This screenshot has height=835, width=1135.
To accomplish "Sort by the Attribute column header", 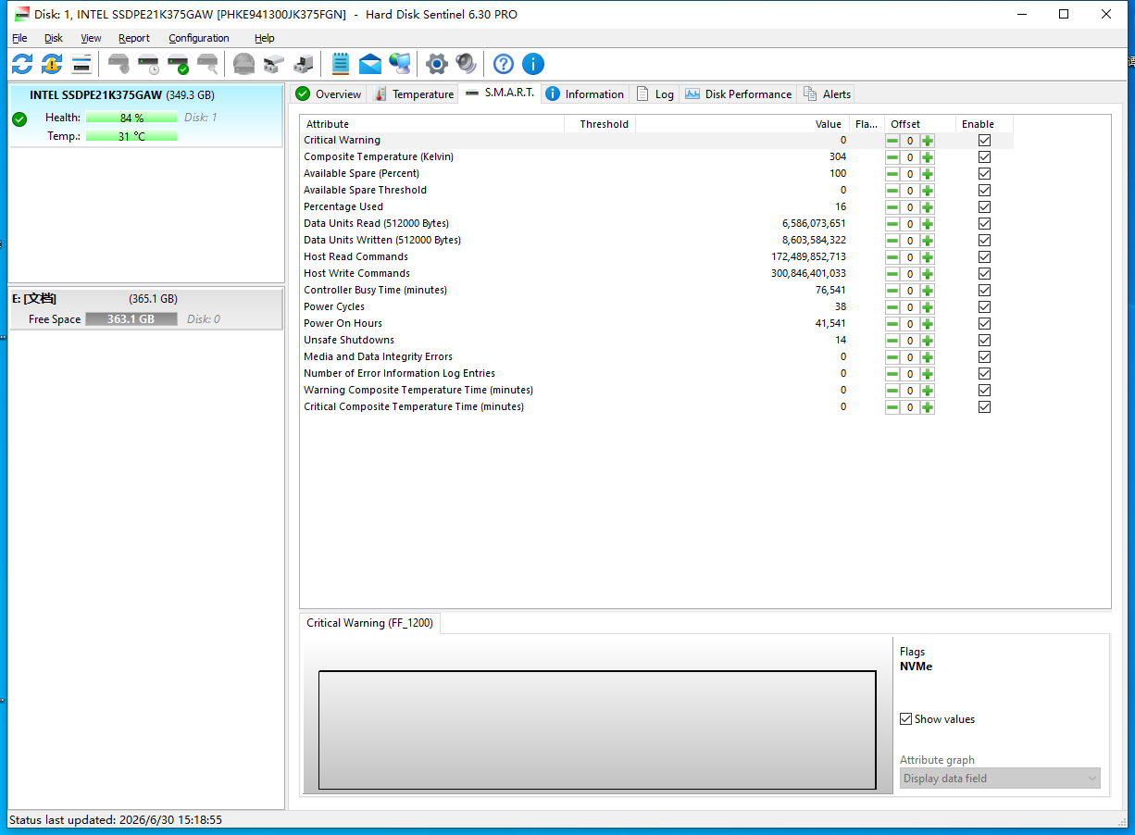I will pos(432,124).
